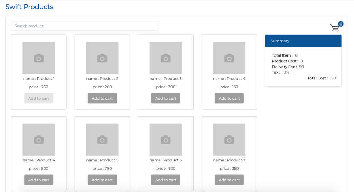Screen dimensions: 354x192
Task: Open the shopping cart icon
Action: pos(334,28)
